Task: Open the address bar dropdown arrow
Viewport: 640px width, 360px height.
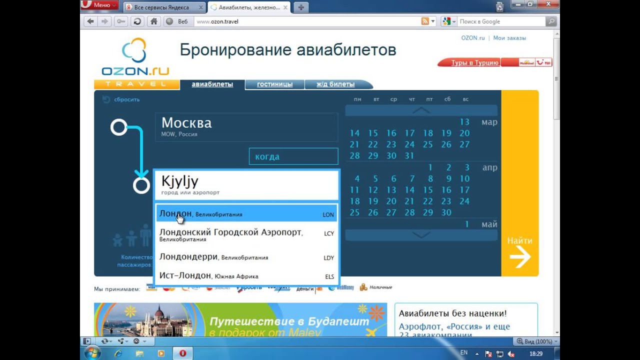Action: click(433, 21)
